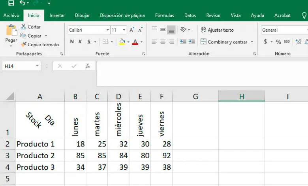Open the Calibri font name dropdown

pos(107,30)
